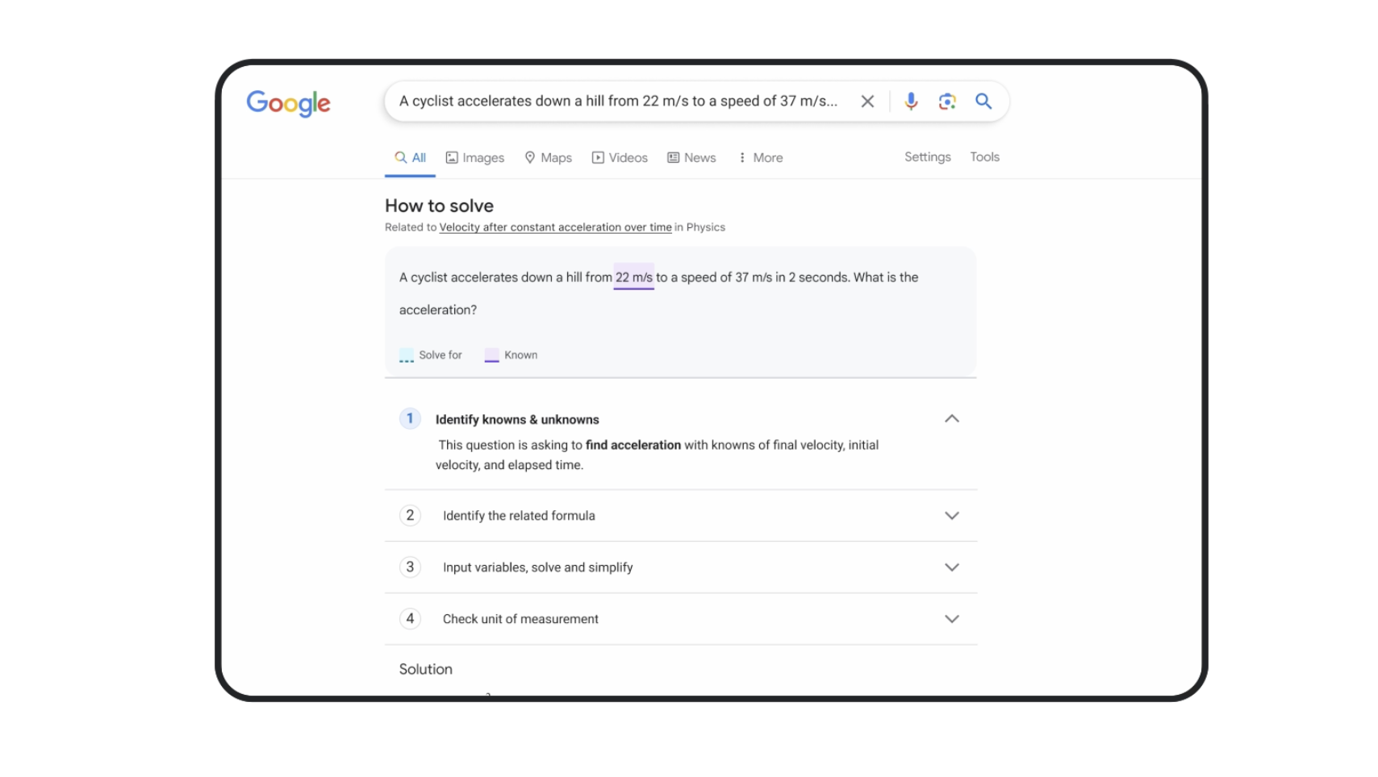Click the How to solve heading
The image size is (1378, 777).
click(x=439, y=206)
